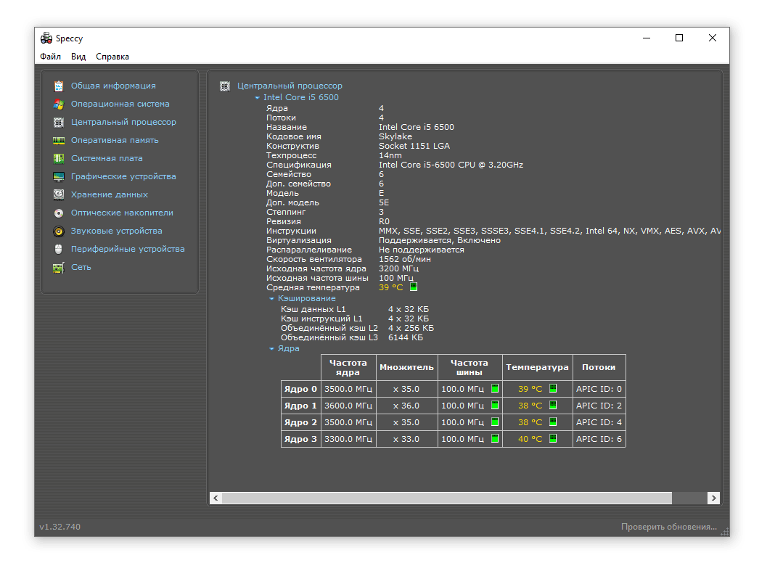Click the Системная плата motherboard icon
Screen dimensions: 775x571
point(59,158)
